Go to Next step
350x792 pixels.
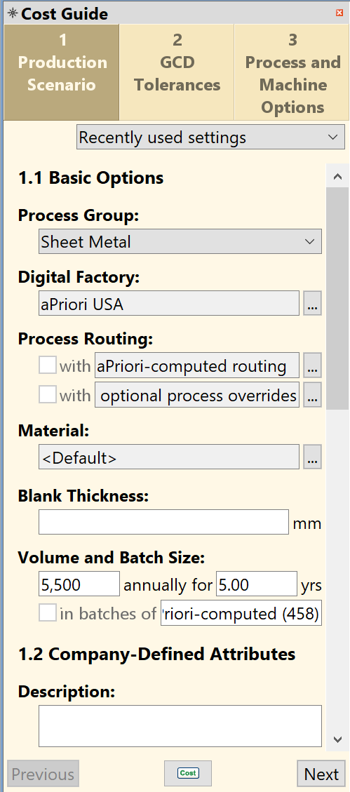pyautogui.click(x=321, y=774)
